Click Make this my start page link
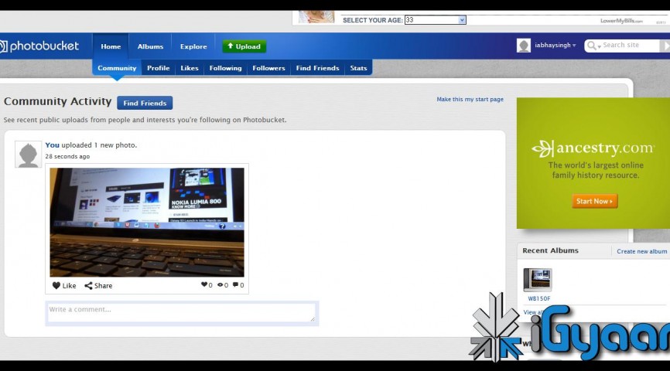670x371 pixels. [470, 100]
